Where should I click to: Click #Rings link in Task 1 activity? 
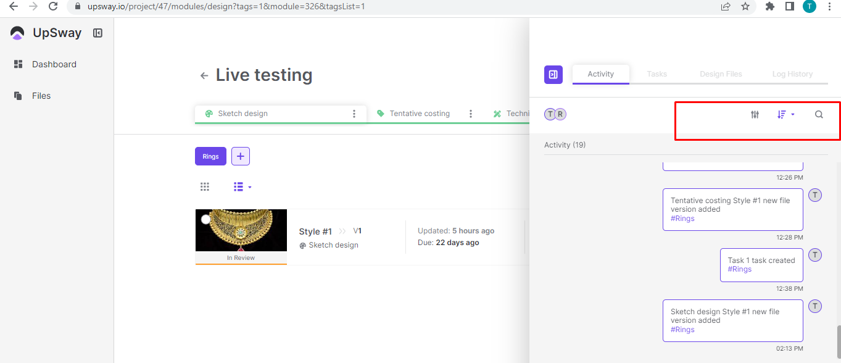click(739, 269)
